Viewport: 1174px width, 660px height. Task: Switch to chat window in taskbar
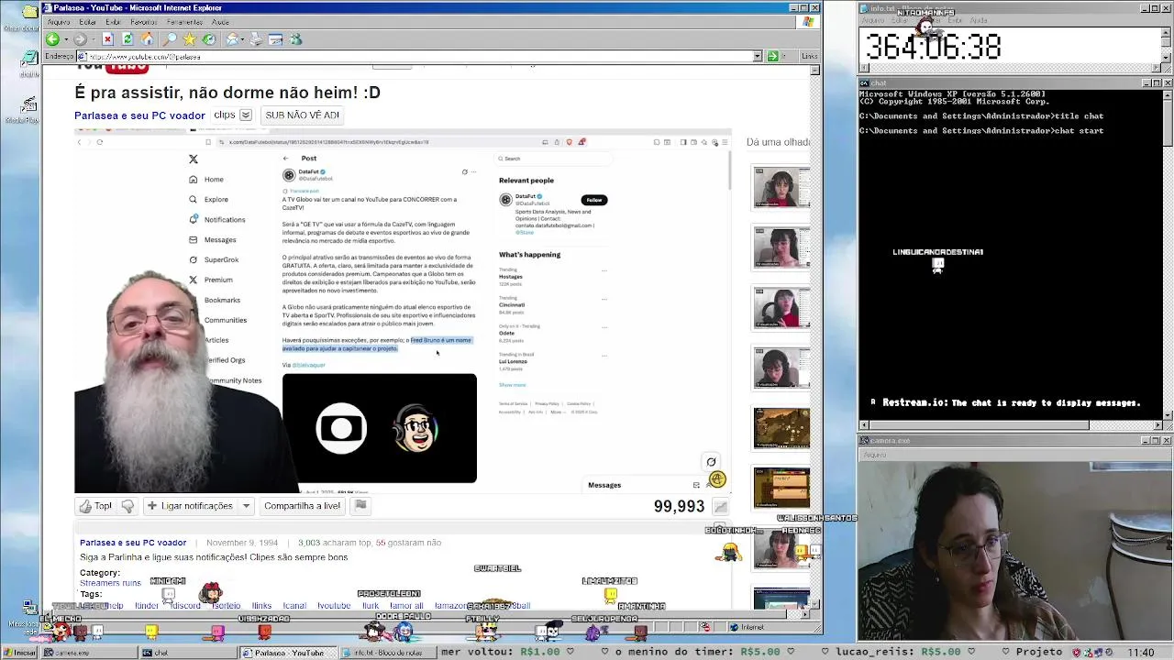point(187,653)
